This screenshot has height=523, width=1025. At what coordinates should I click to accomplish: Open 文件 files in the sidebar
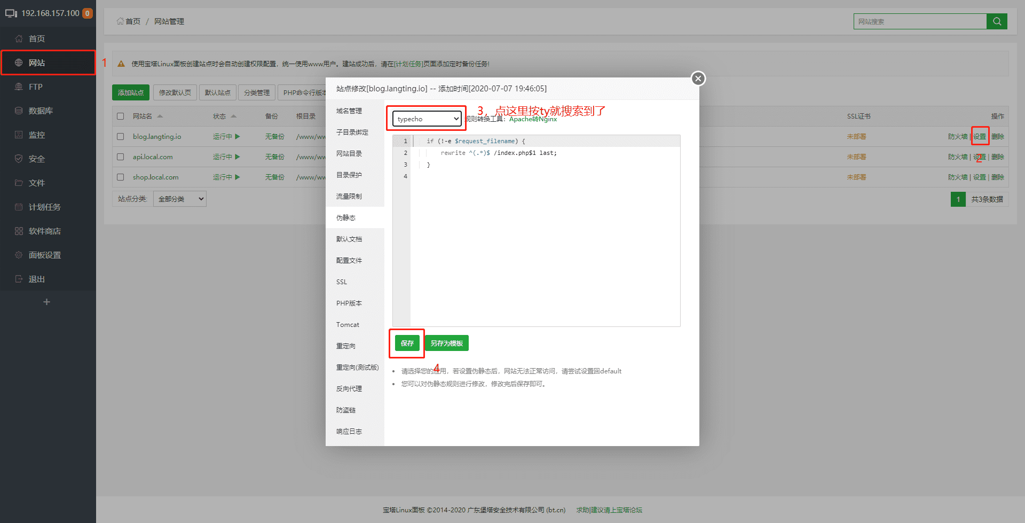coord(48,183)
